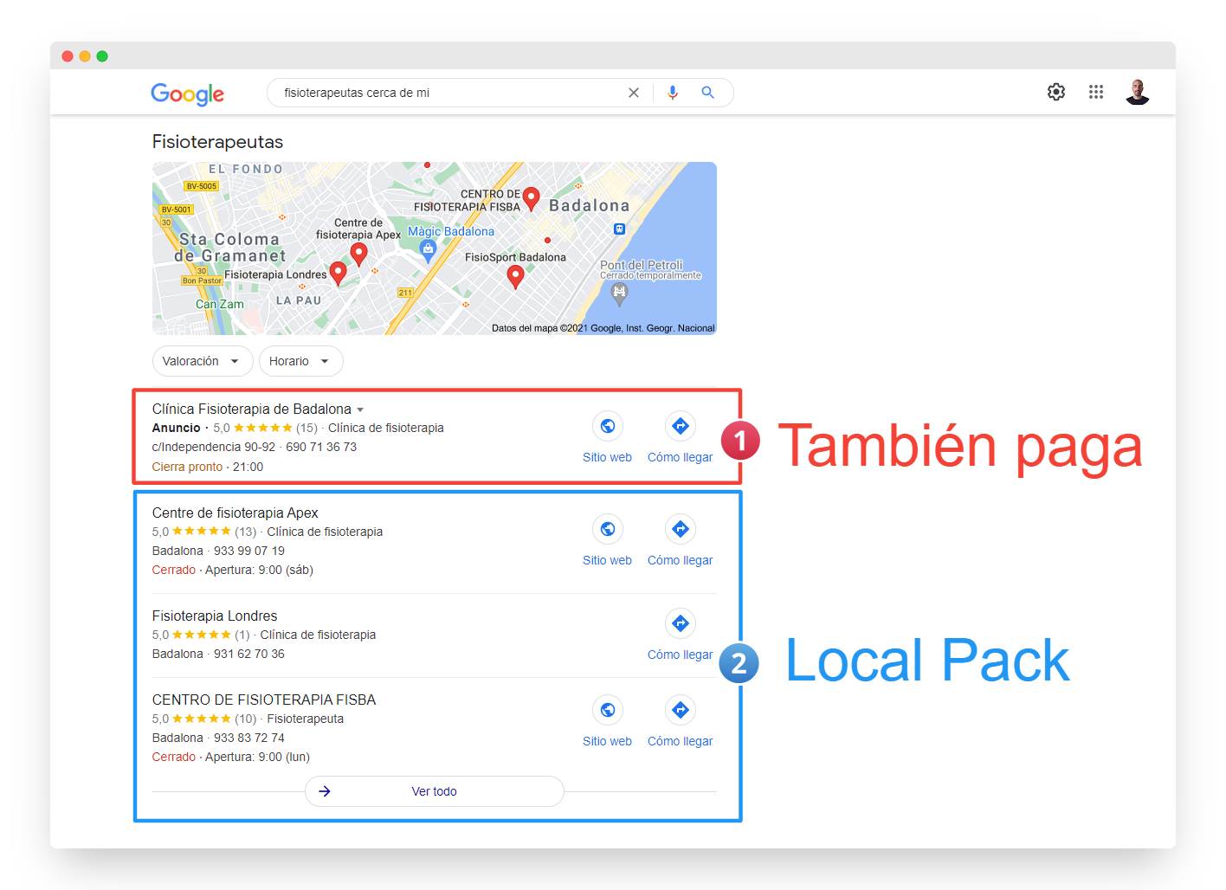Click Màgic Badalona shopping marker on map
The width and height of the screenshot is (1226, 890).
tap(428, 251)
